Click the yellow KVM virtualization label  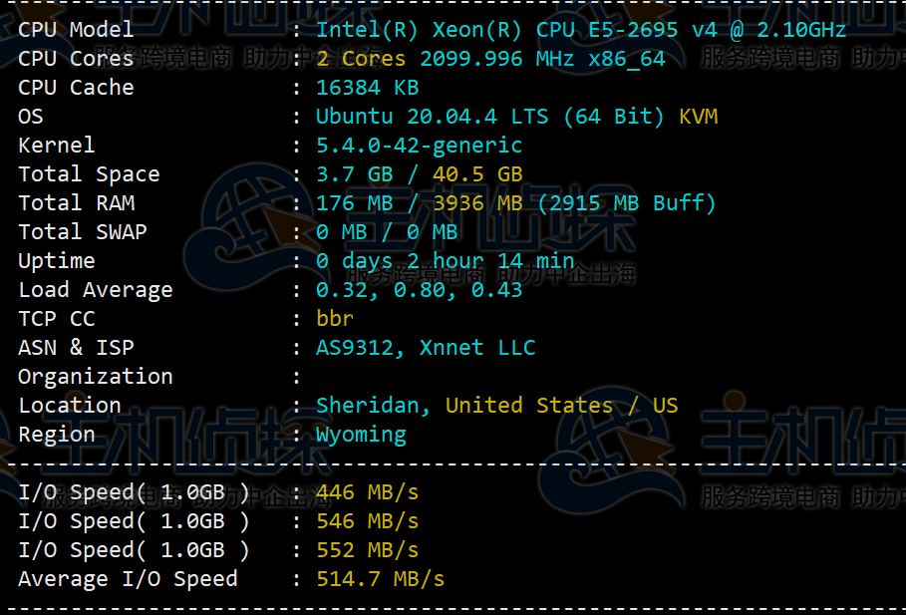click(x=698, y=117)
